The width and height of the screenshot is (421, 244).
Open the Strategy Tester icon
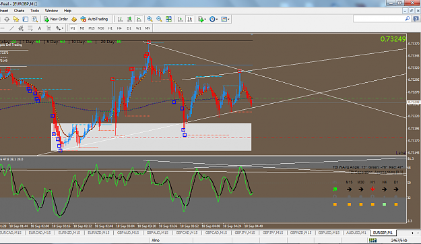pyautogui.click(x=35, y=19)
